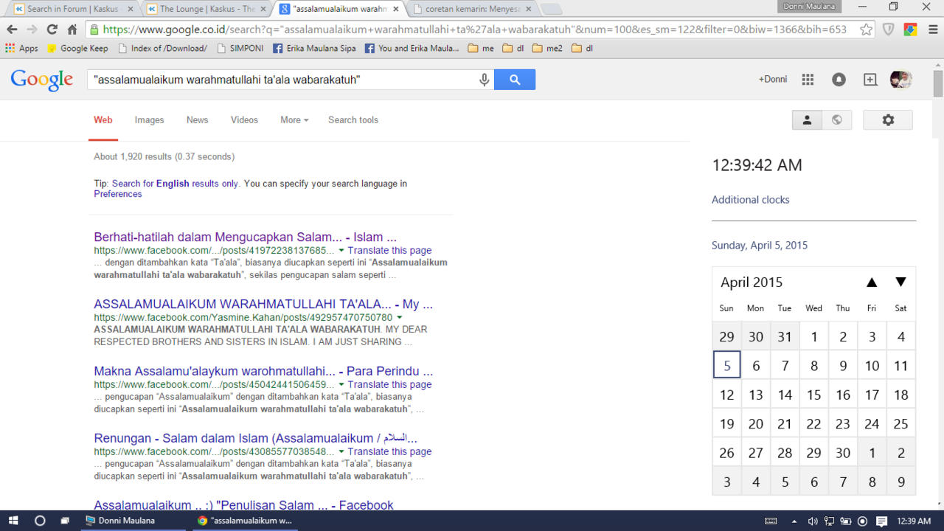
Task: Open the shield extension icon
Action: tap(889, 29)
